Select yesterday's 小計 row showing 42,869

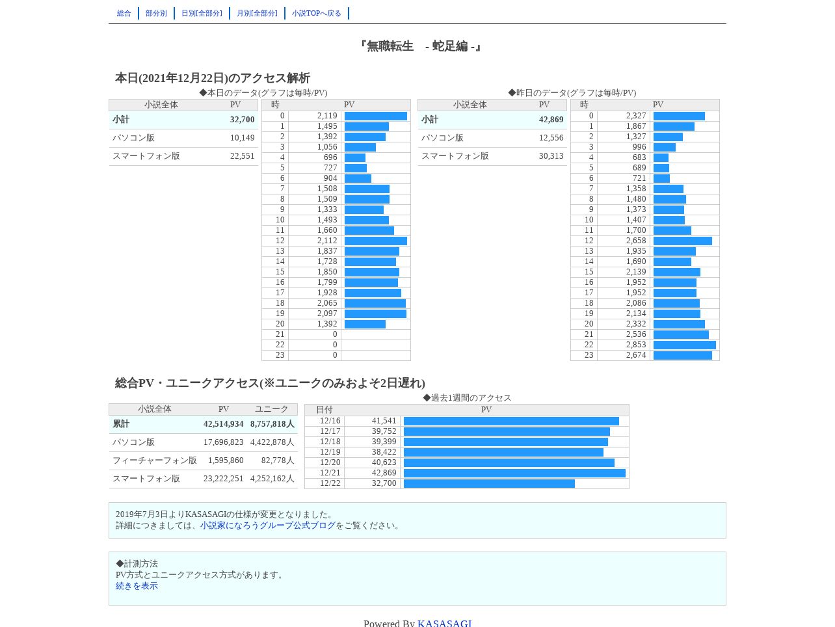(x=492, y=120)
